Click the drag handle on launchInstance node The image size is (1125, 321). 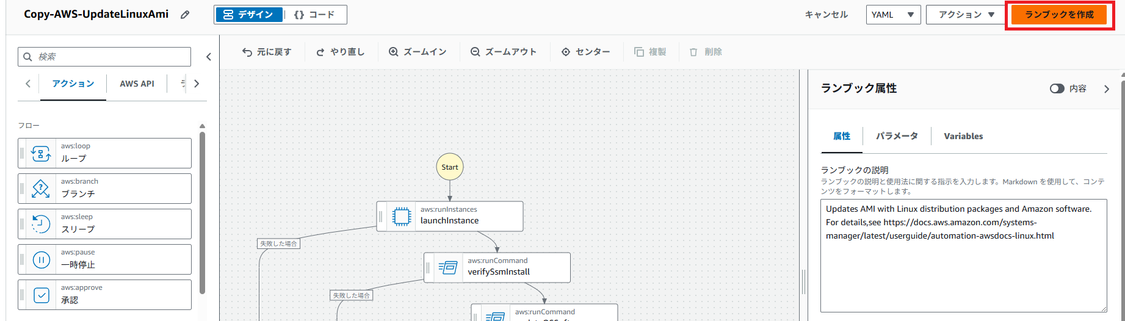(381, 216)
